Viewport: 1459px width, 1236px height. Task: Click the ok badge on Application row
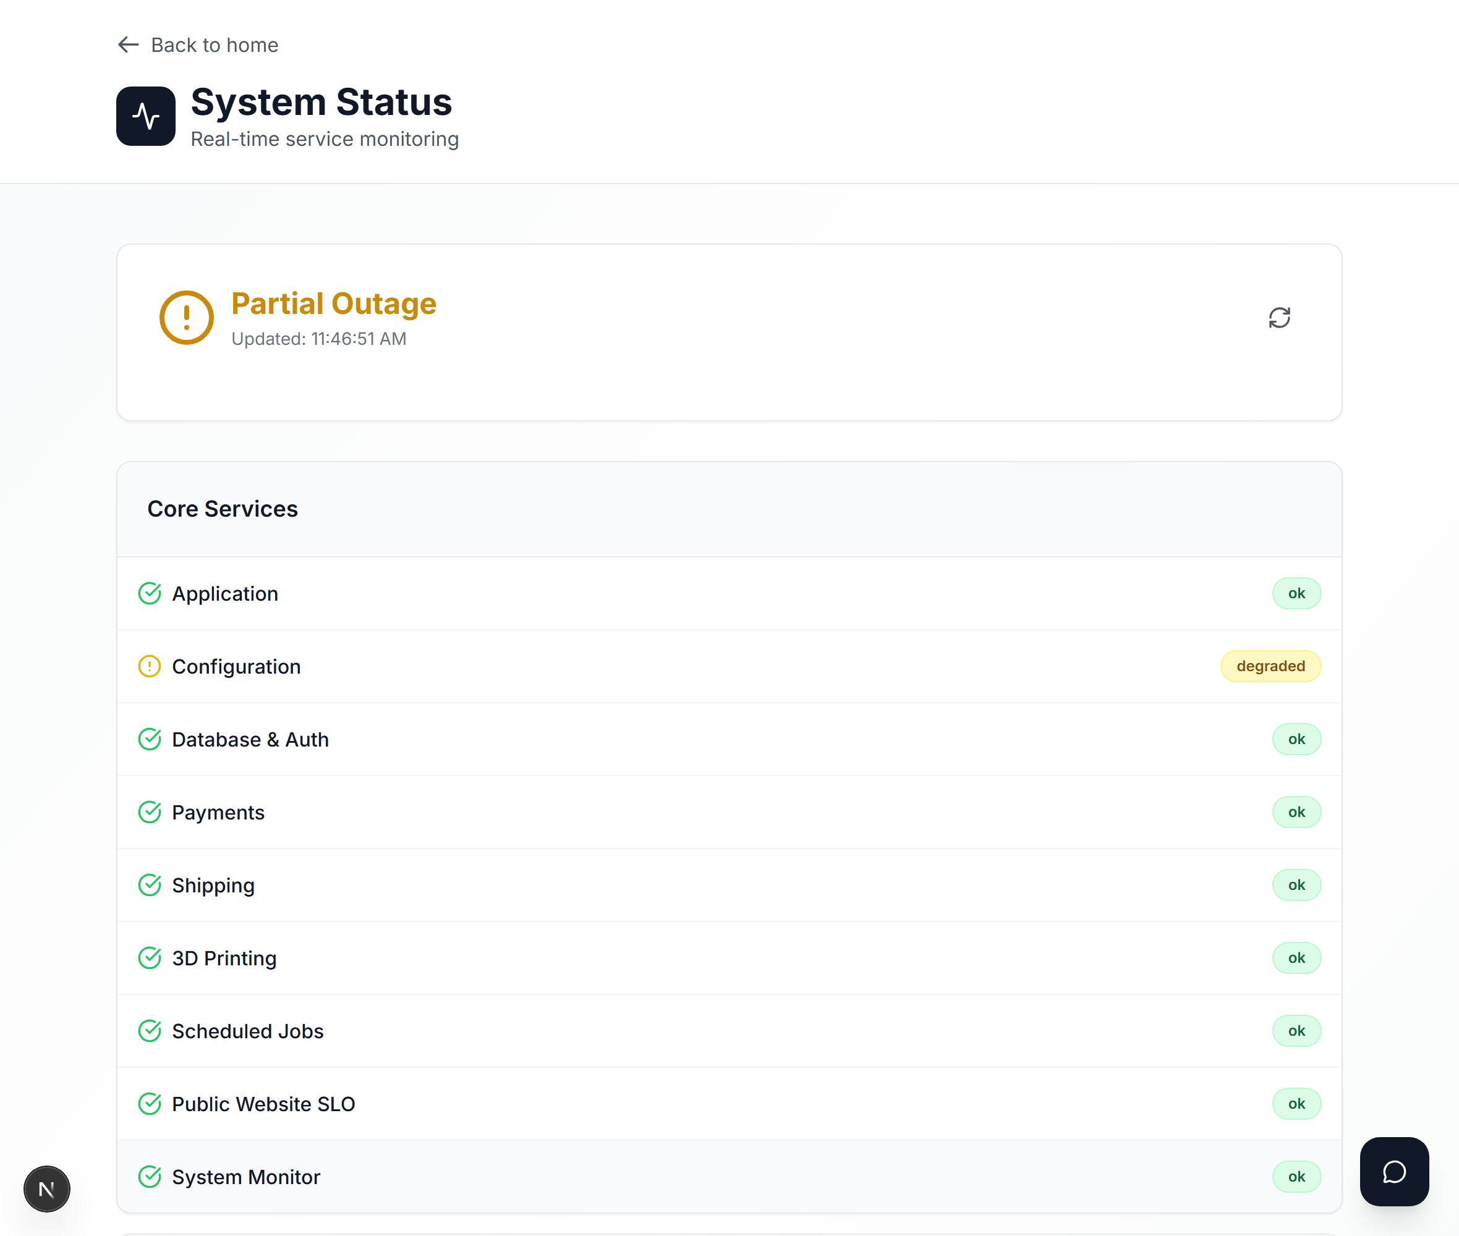coord(1296,593)
